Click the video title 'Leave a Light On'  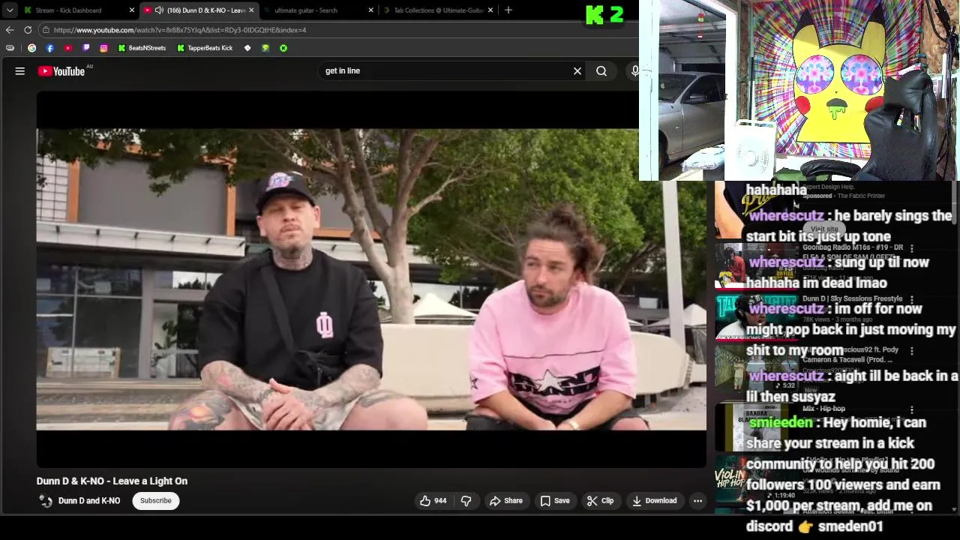tap(112, 481)
